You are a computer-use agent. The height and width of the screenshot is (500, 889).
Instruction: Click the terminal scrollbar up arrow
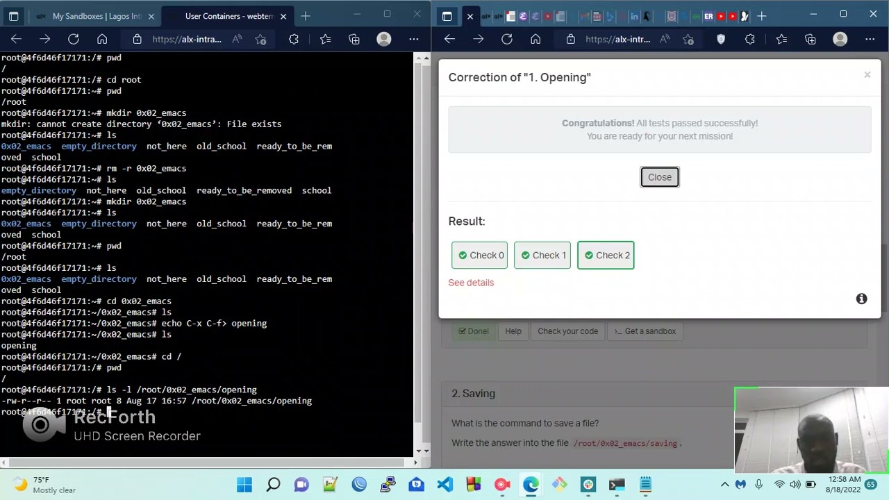[x=417, y=58]
